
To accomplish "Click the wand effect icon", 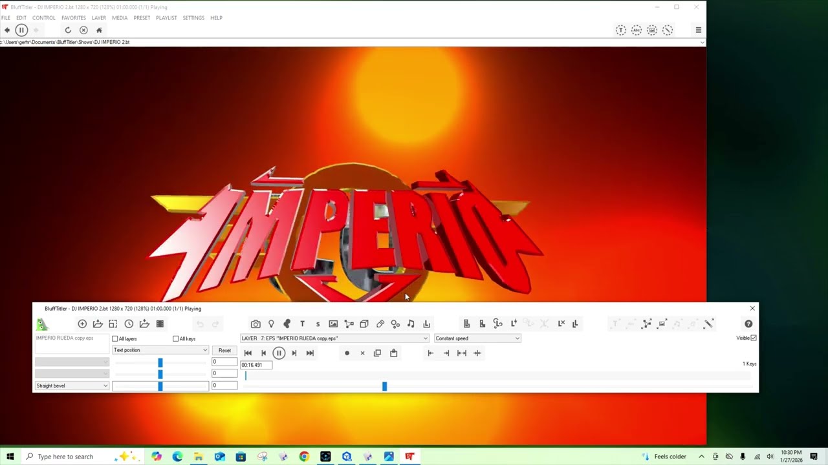I will pos(708,324).
